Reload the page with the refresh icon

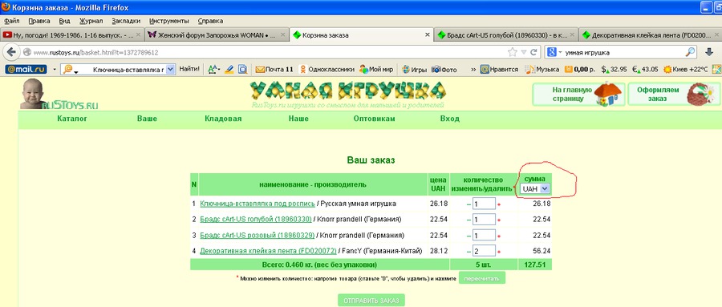tap(533, 52)
